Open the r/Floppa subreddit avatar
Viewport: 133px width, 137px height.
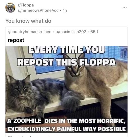click(x=10, y=8)
